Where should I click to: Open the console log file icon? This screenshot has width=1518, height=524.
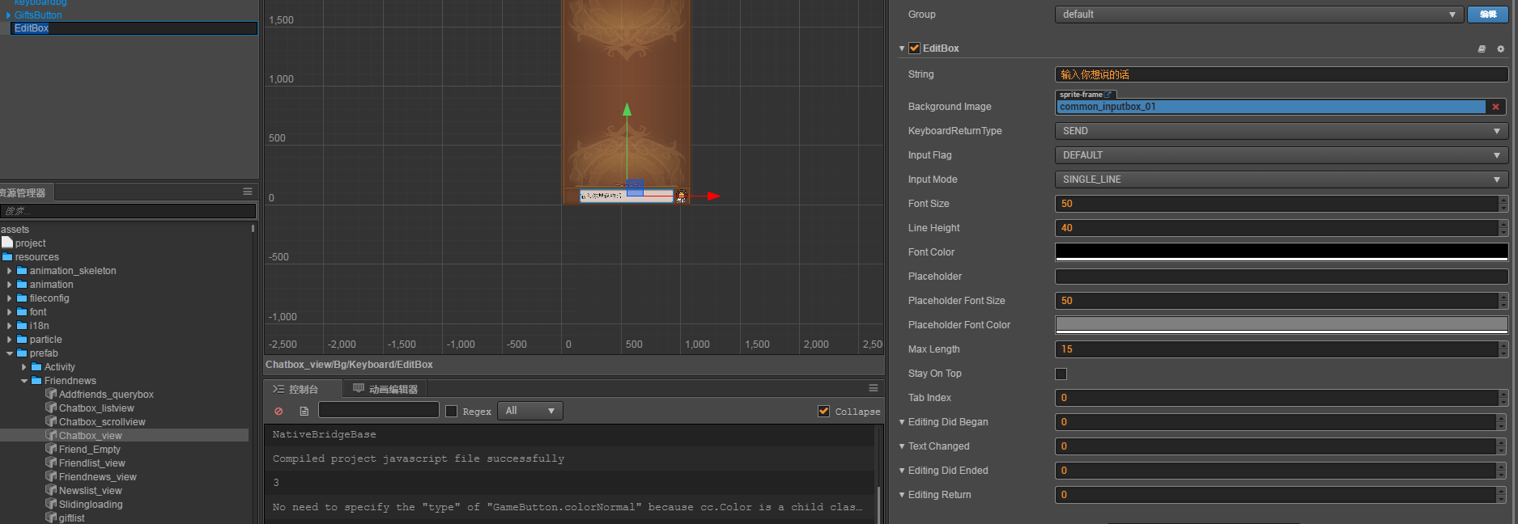pos(304,411)
